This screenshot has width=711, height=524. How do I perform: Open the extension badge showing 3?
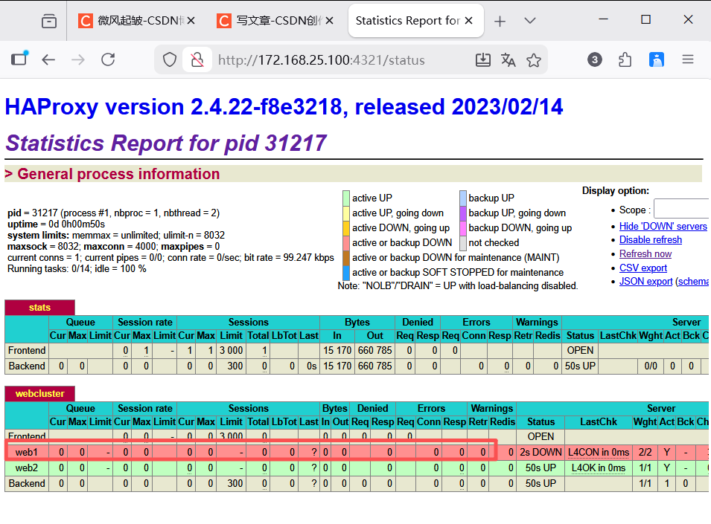point(594,59)
